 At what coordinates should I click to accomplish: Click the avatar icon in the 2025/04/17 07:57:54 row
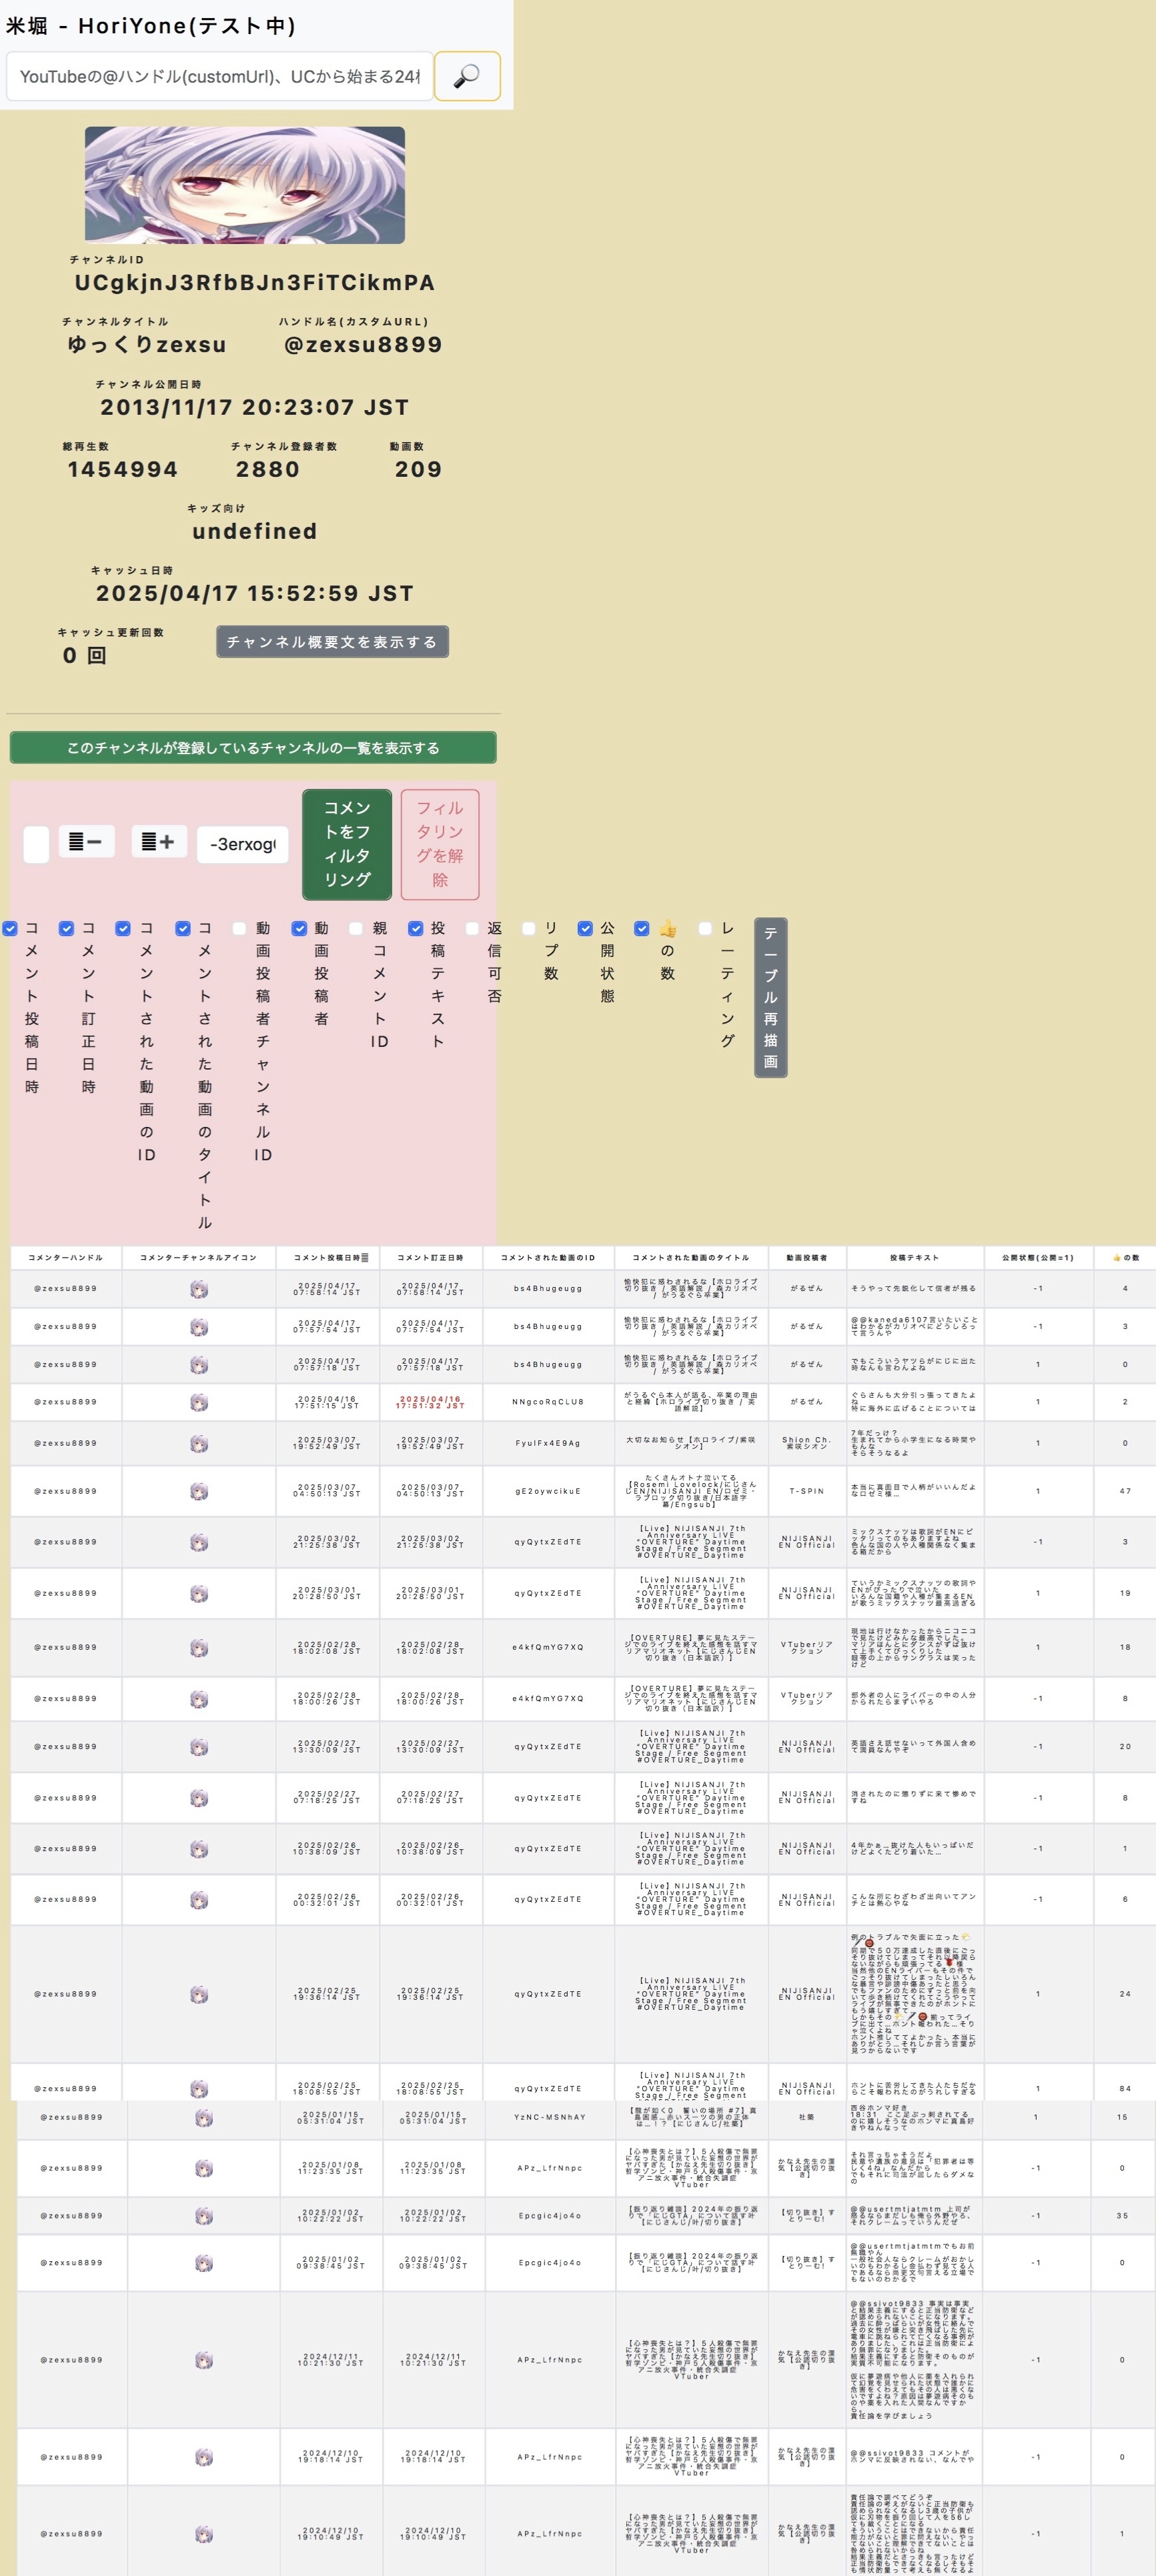point(199,1327)
